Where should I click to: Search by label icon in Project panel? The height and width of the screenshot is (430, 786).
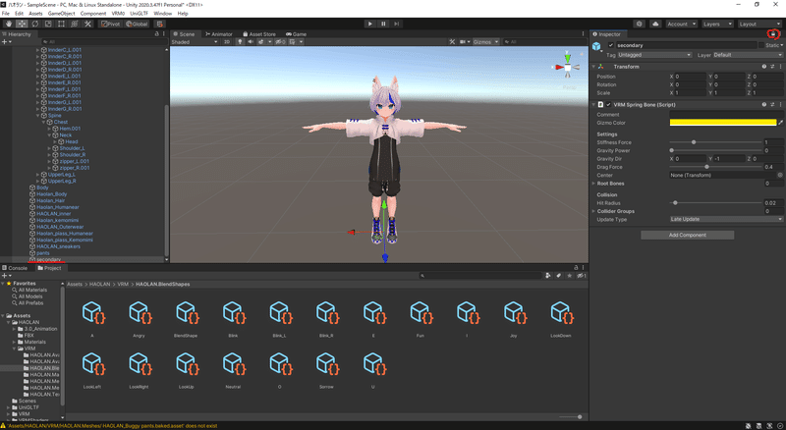click(x=558, y=275)
